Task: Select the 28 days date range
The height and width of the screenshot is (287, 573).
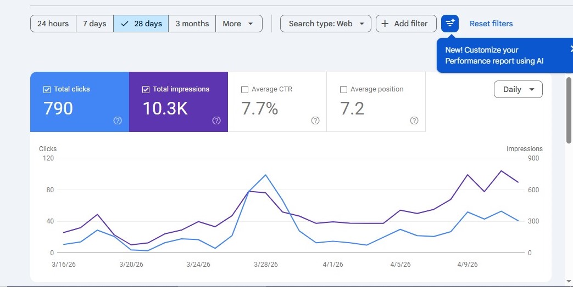Action: point(141,24)
